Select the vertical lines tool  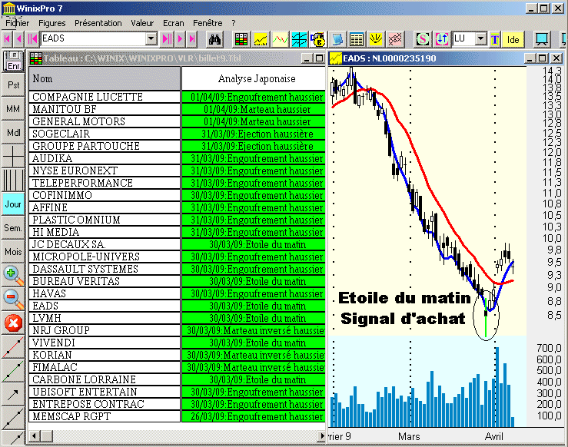tap(13, 180)
